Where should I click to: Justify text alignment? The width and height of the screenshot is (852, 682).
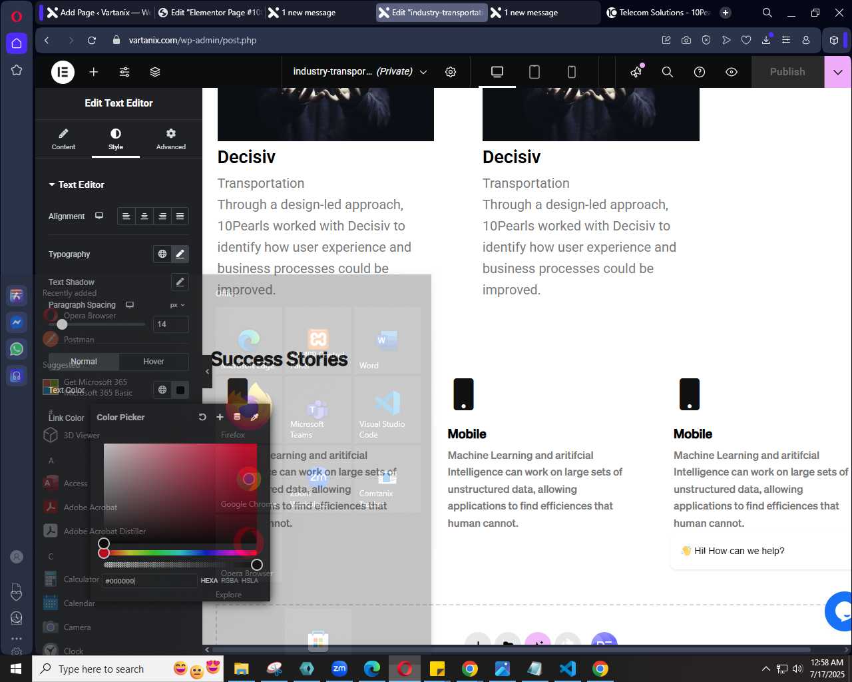click(x=180, y=216)
